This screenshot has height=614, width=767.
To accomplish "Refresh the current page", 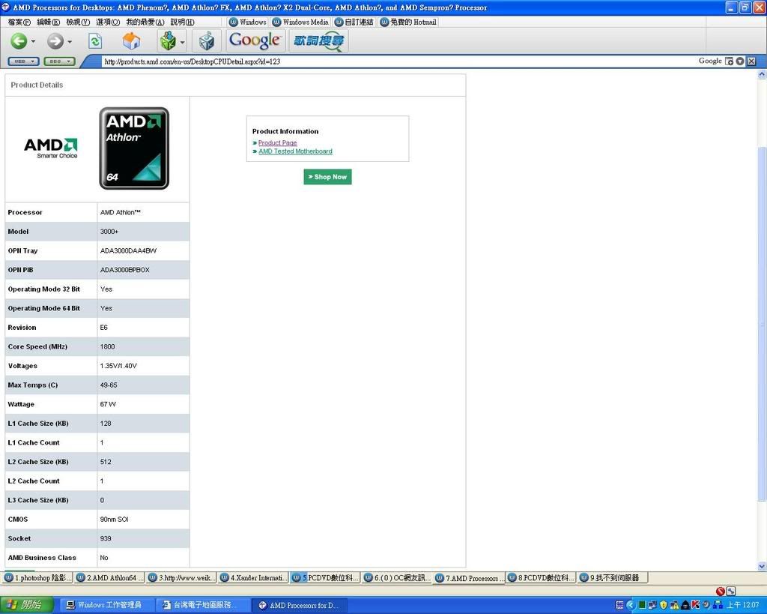I will (x=95, y=41).
